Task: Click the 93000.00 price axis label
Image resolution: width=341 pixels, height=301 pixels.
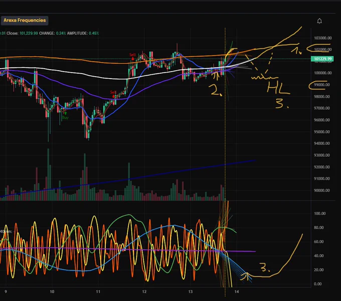Action: 323,155
